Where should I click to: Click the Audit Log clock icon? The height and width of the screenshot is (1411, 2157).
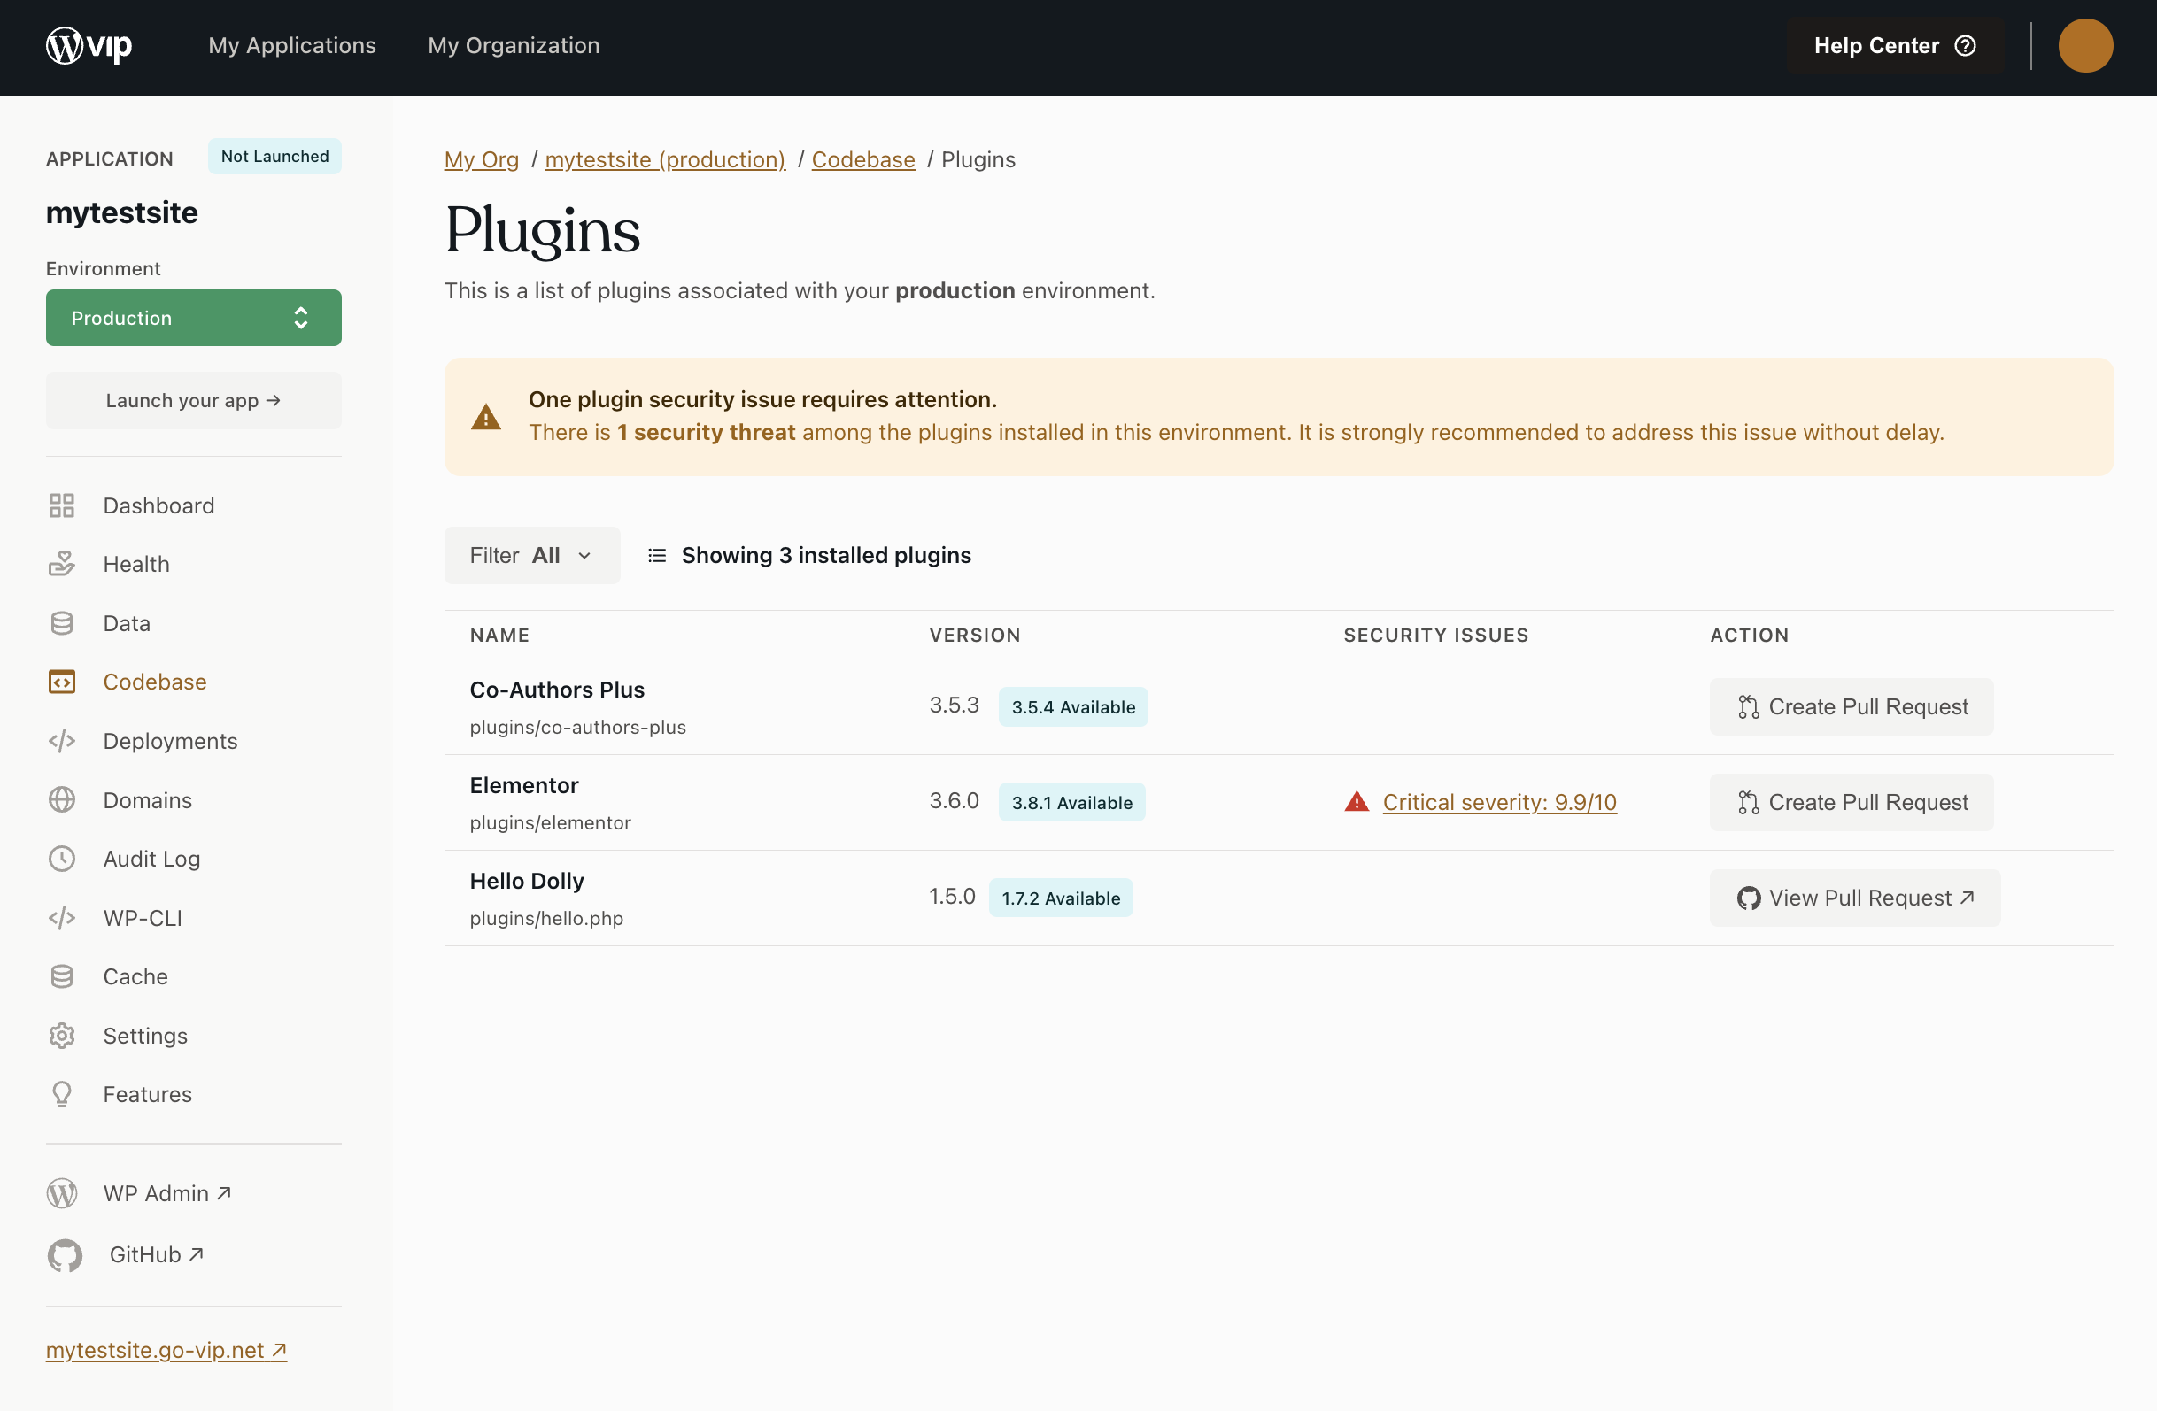pos(62,859)
